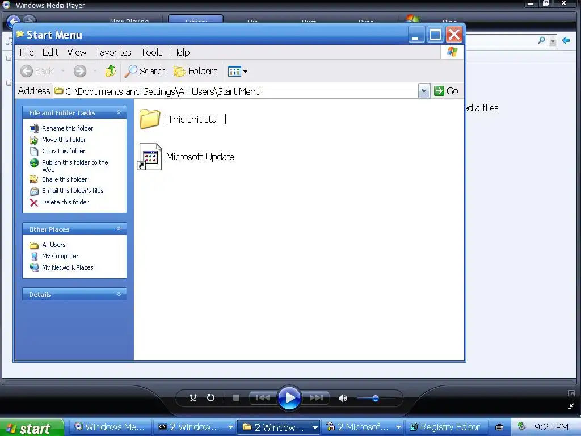
Task: Open the View menu
Action: [77, 52]
